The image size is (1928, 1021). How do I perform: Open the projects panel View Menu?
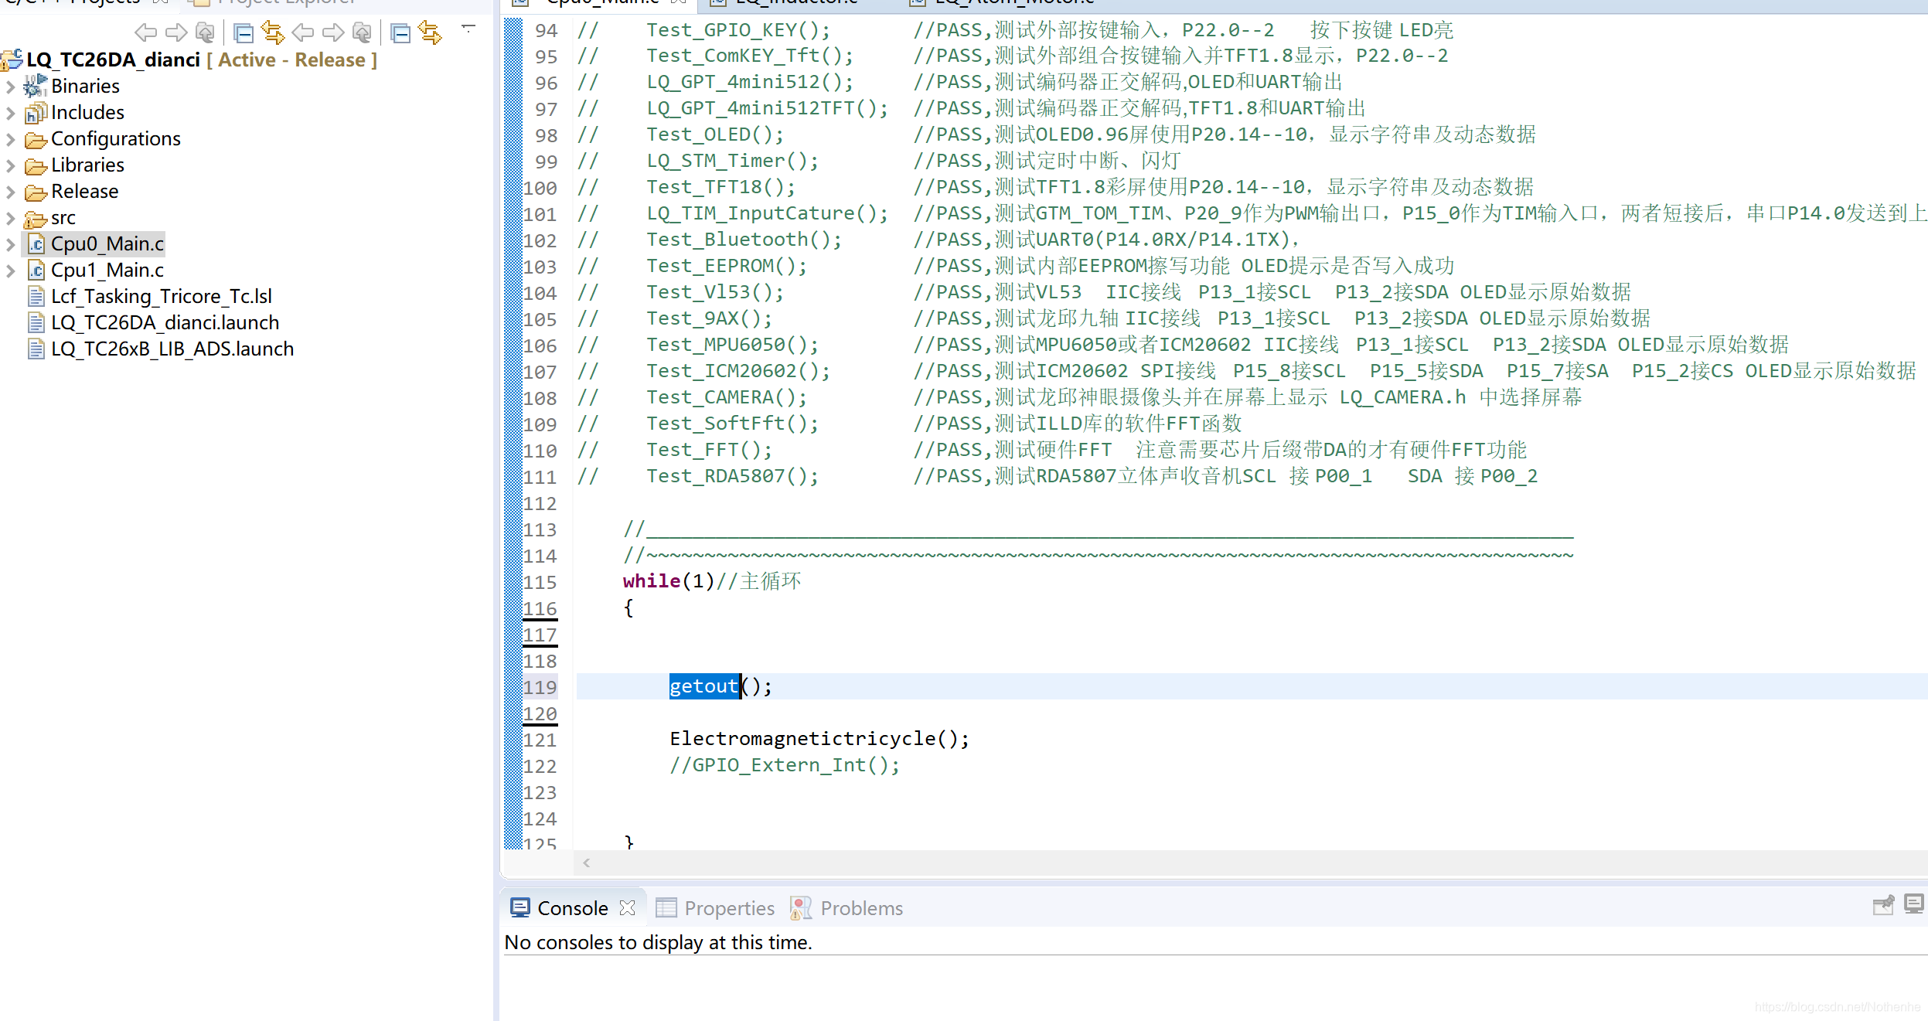point(468,29)
